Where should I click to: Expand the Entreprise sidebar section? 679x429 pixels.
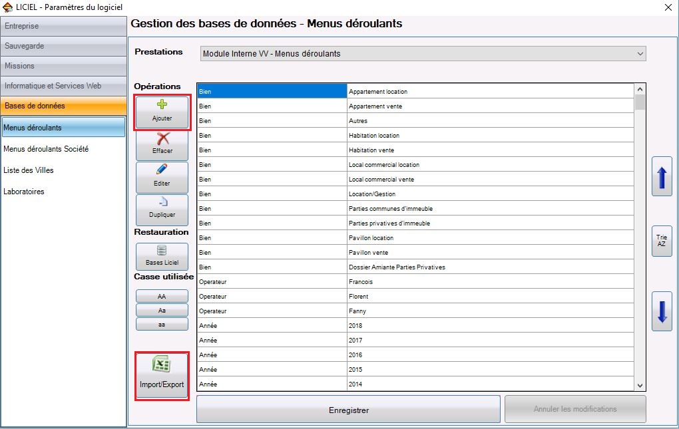pos(64,26)
